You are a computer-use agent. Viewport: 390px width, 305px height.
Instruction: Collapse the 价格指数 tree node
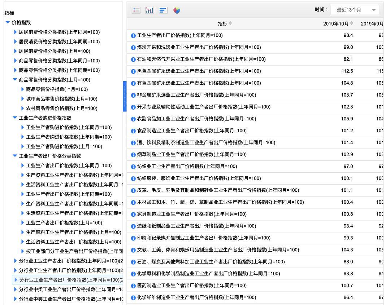[x=8, y=22]
